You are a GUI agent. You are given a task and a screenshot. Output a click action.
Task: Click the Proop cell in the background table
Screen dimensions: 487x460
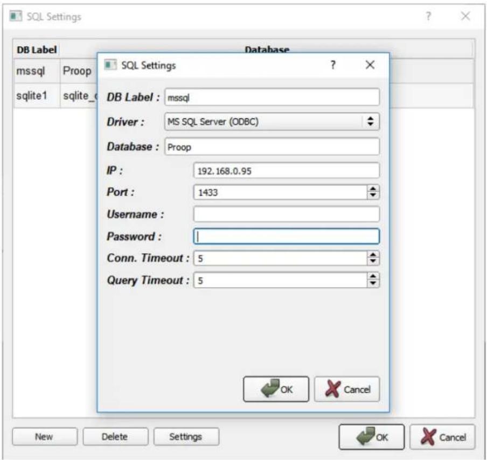[79, 71]
